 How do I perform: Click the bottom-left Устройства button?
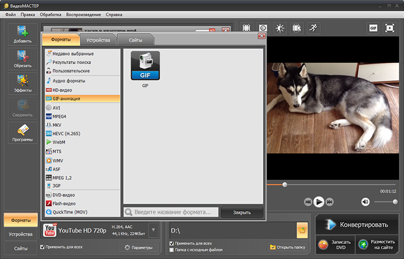21,234
